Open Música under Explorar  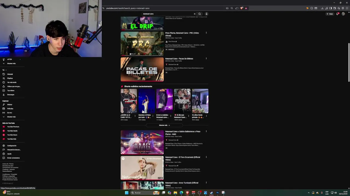tap(10, 105)
